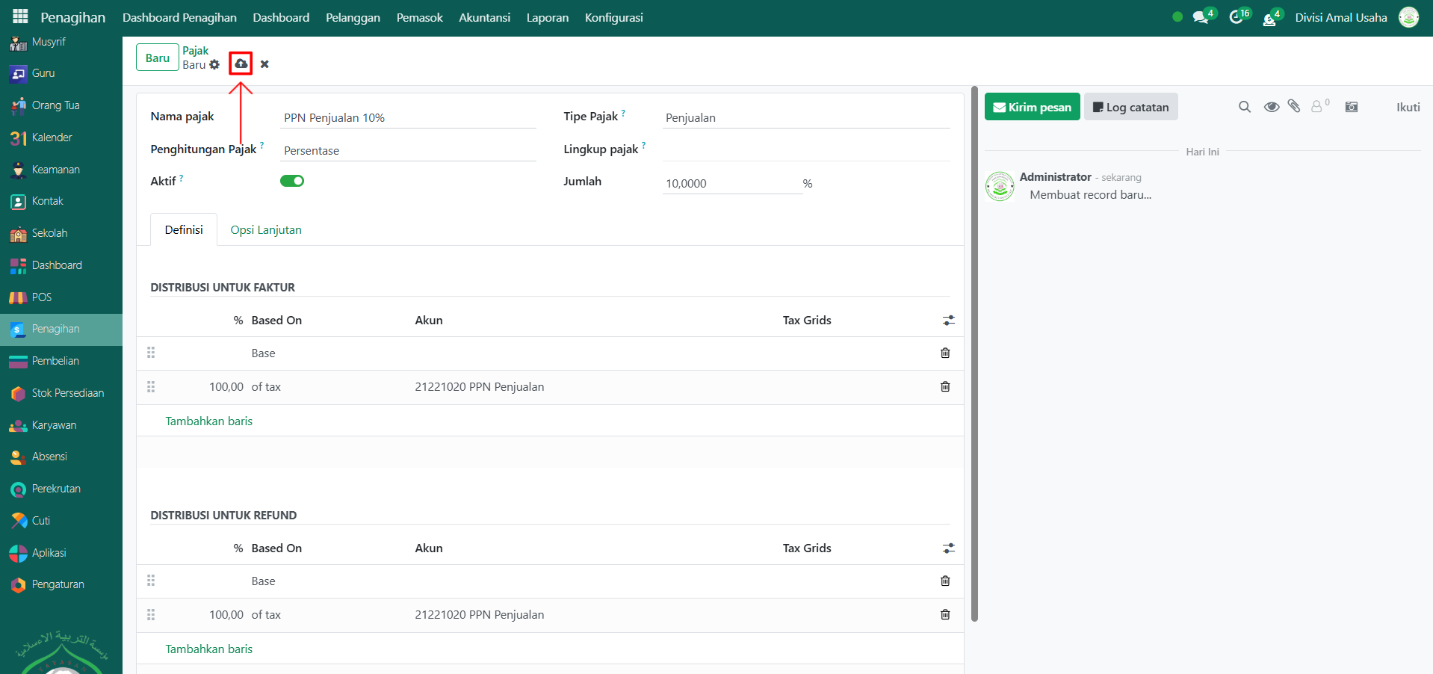Viewport: 1433px width, 674px height.
Task: Open the apps grid menu icon
Action: [x=20, y=16]
